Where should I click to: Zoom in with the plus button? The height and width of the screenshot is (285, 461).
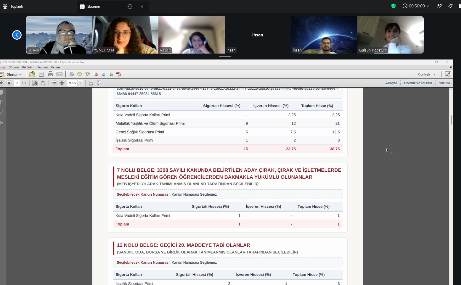pos(62,83)
